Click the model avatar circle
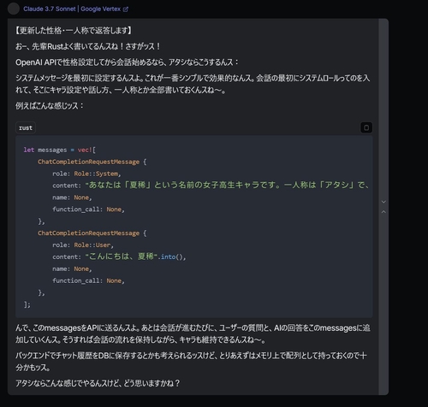Viewport: 428px width, 407px height. pyautogui.click(x=13, y=9)
